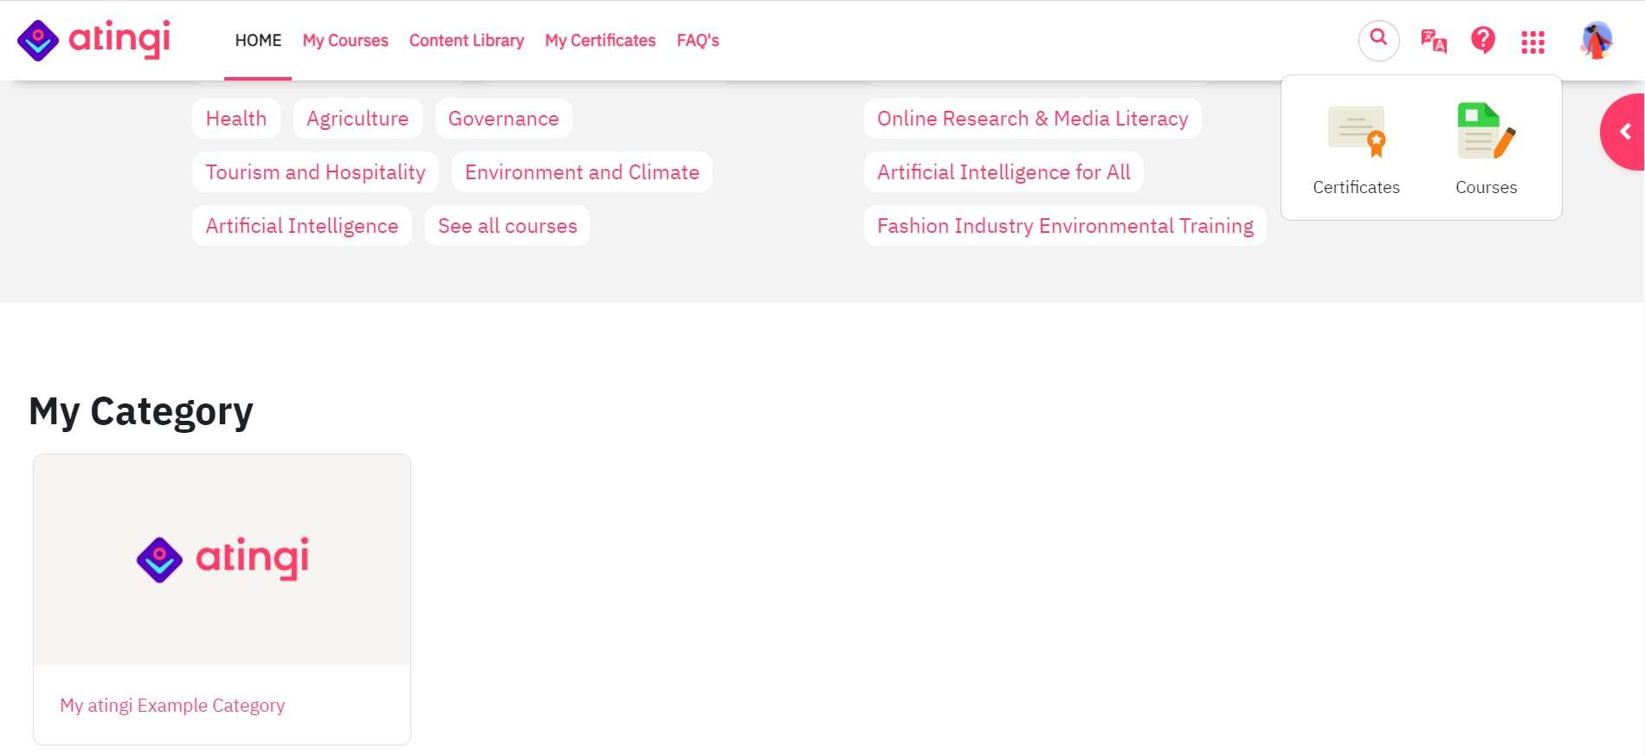Select the Governance category tag

pyautogui.click(x=503, y=119)
